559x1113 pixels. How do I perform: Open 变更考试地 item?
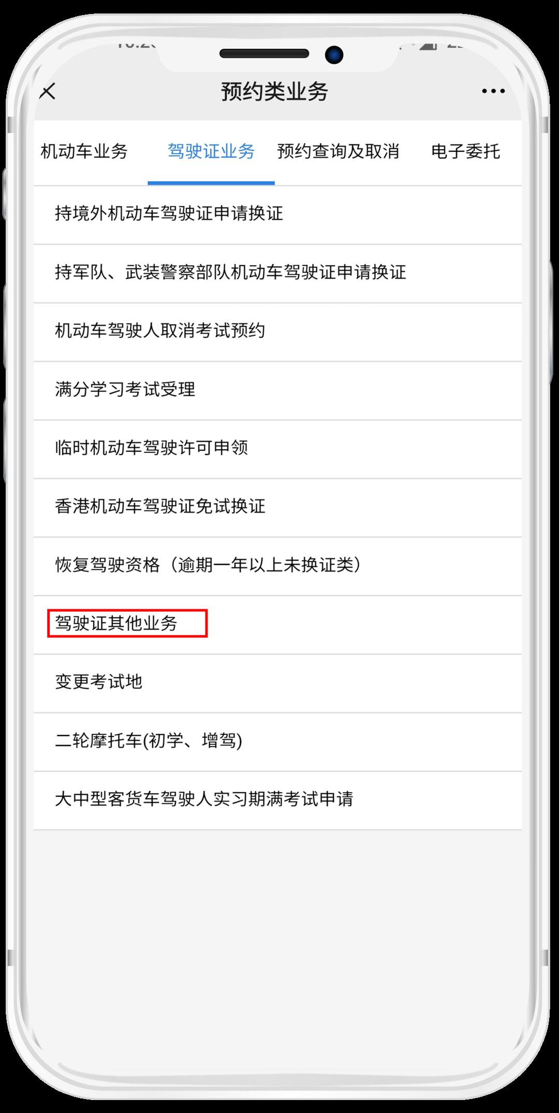(277, 682)
